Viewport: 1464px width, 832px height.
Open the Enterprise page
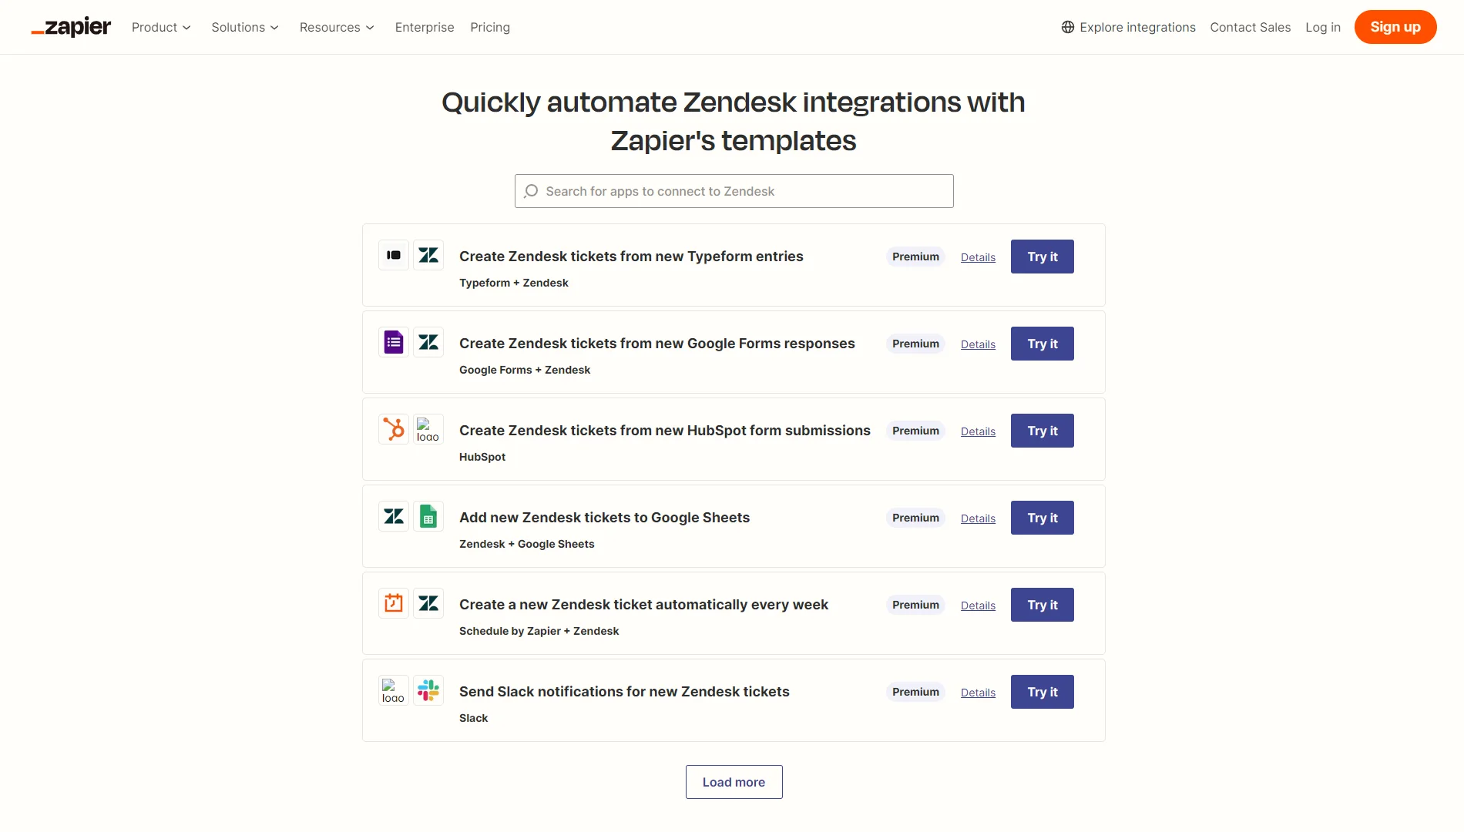(x=425, y=27)
